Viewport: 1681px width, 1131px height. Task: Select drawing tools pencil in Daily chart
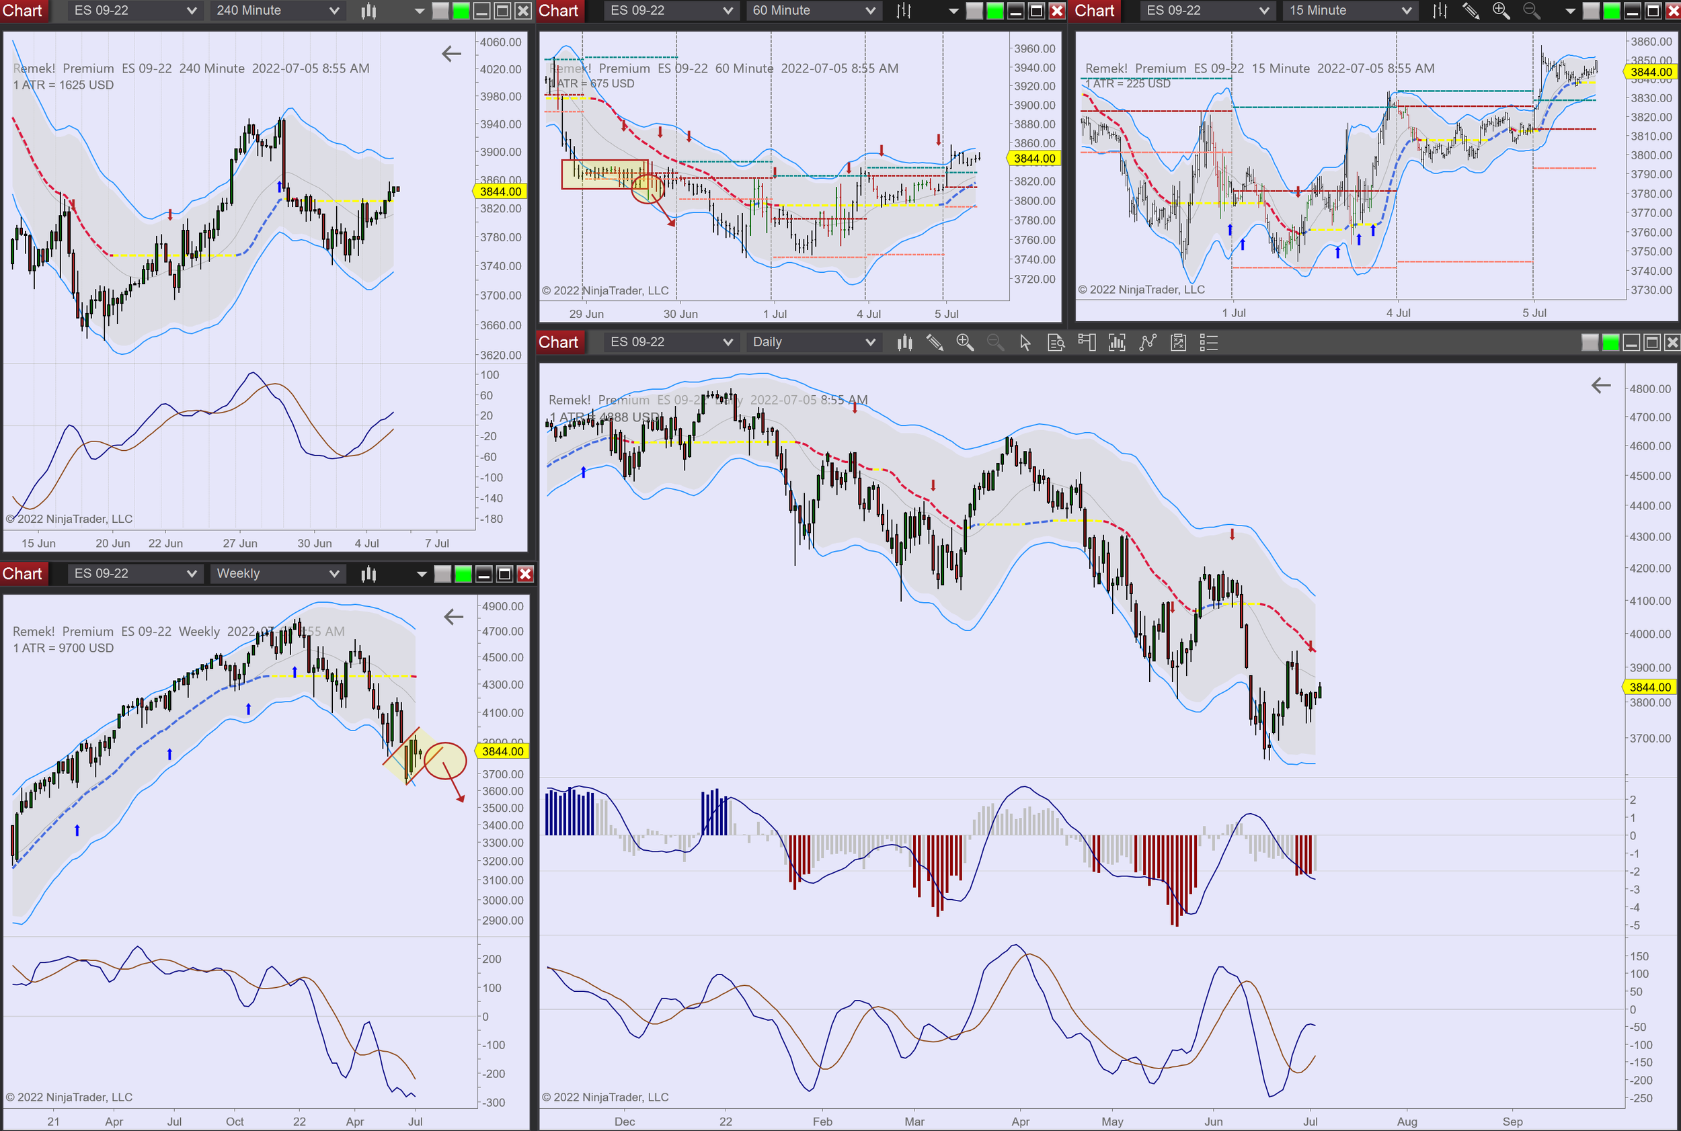pyautogui.click(x=935, y=343)
